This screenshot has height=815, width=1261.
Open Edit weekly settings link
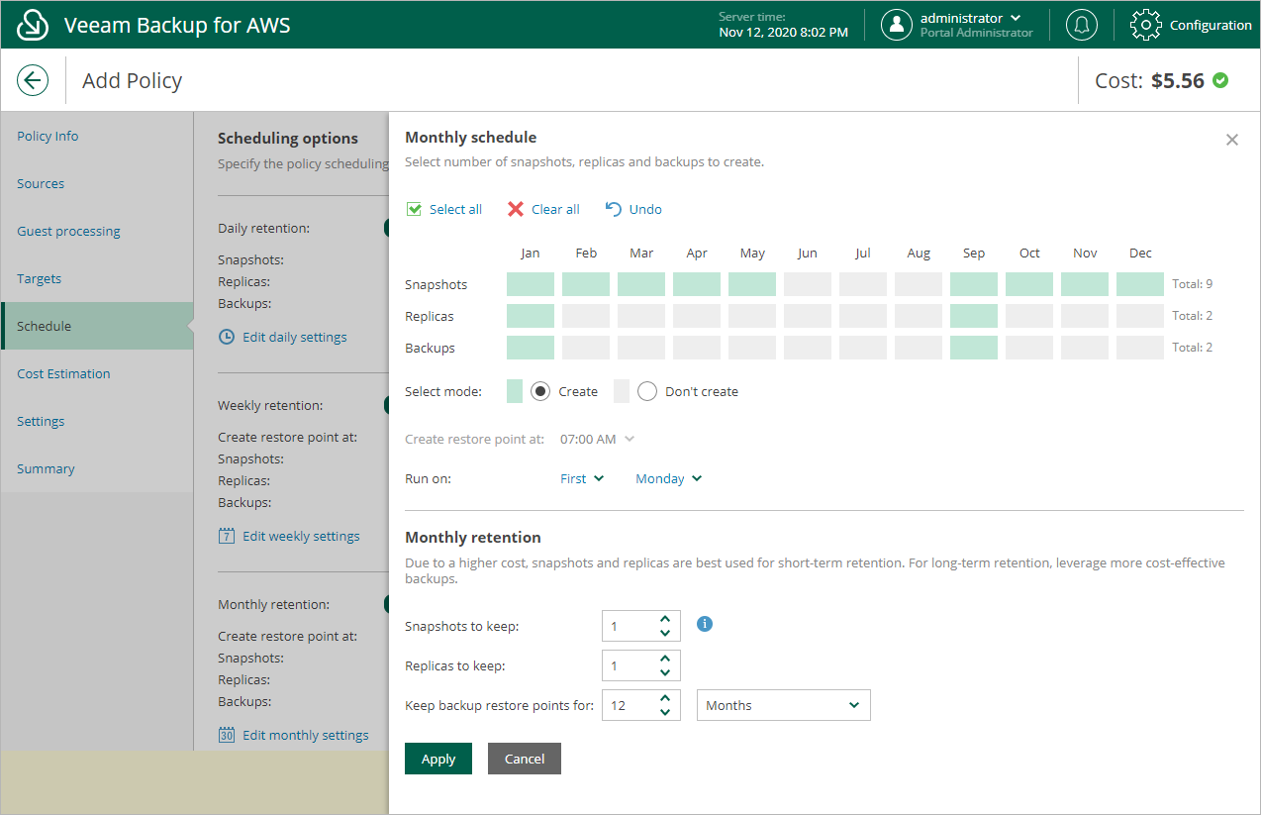pyautogui.click(x=301, y=536)
